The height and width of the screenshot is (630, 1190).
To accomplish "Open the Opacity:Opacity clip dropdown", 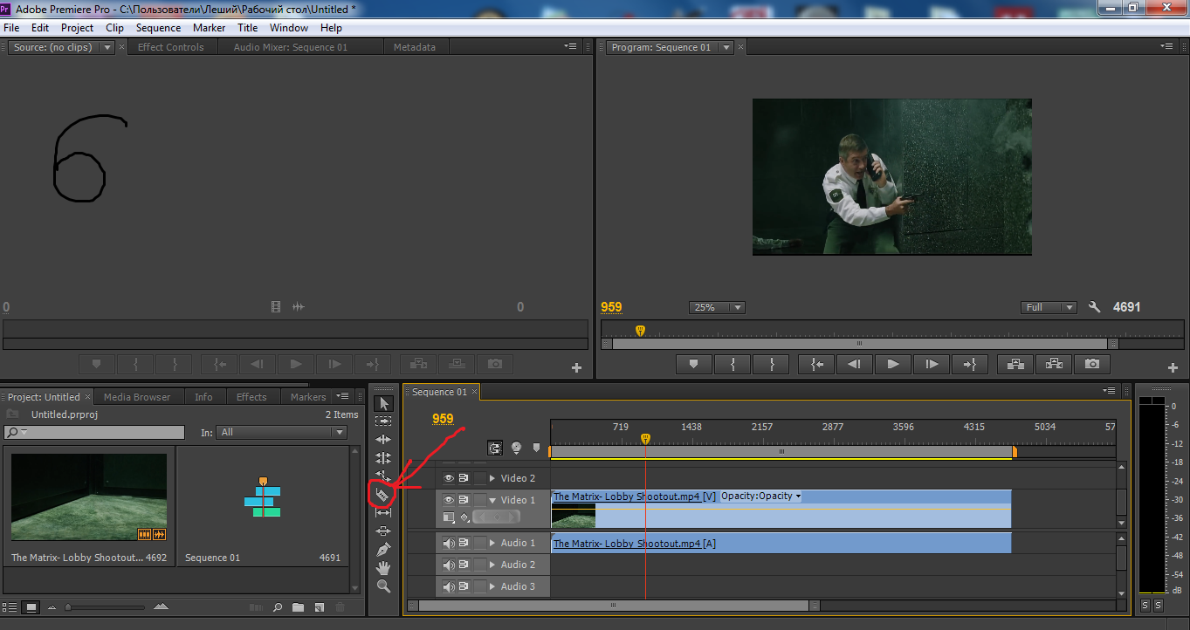I will (x=760, y=496).
